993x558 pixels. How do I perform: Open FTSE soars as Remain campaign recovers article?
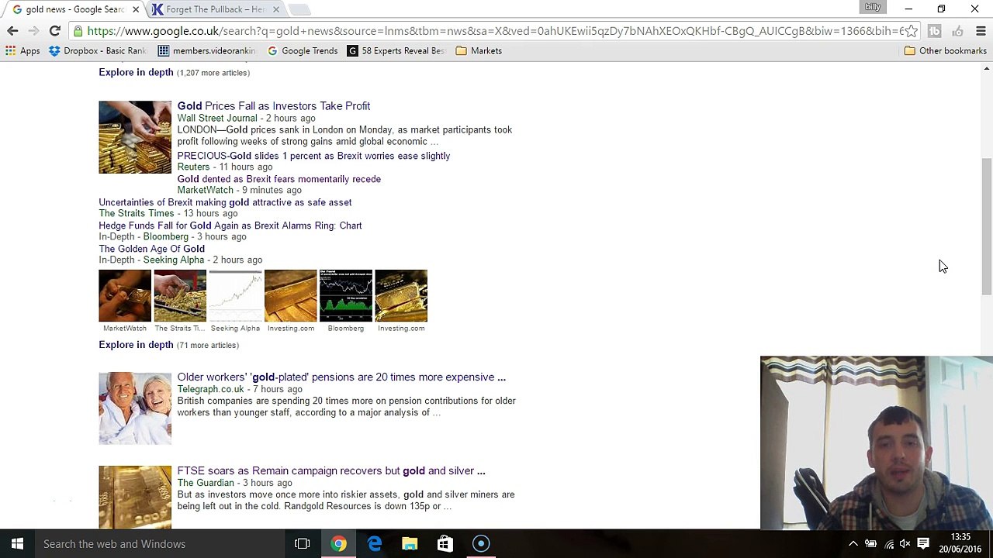click(331, 471)
